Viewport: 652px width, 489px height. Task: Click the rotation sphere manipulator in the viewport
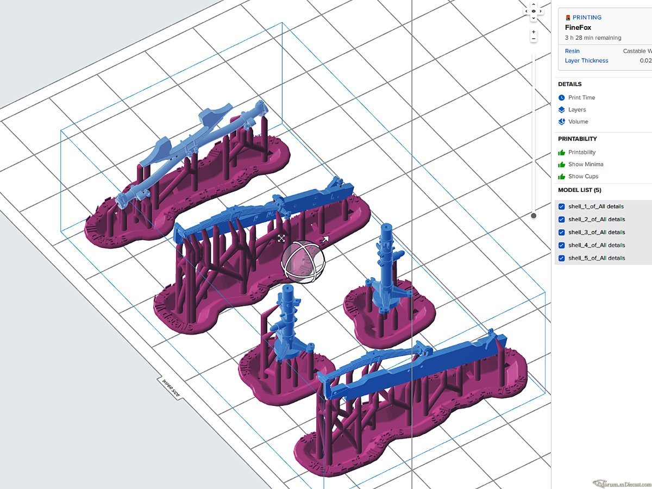coord(303,262)
